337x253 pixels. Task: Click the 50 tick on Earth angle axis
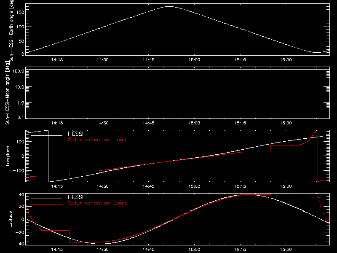tap(21, 41)
